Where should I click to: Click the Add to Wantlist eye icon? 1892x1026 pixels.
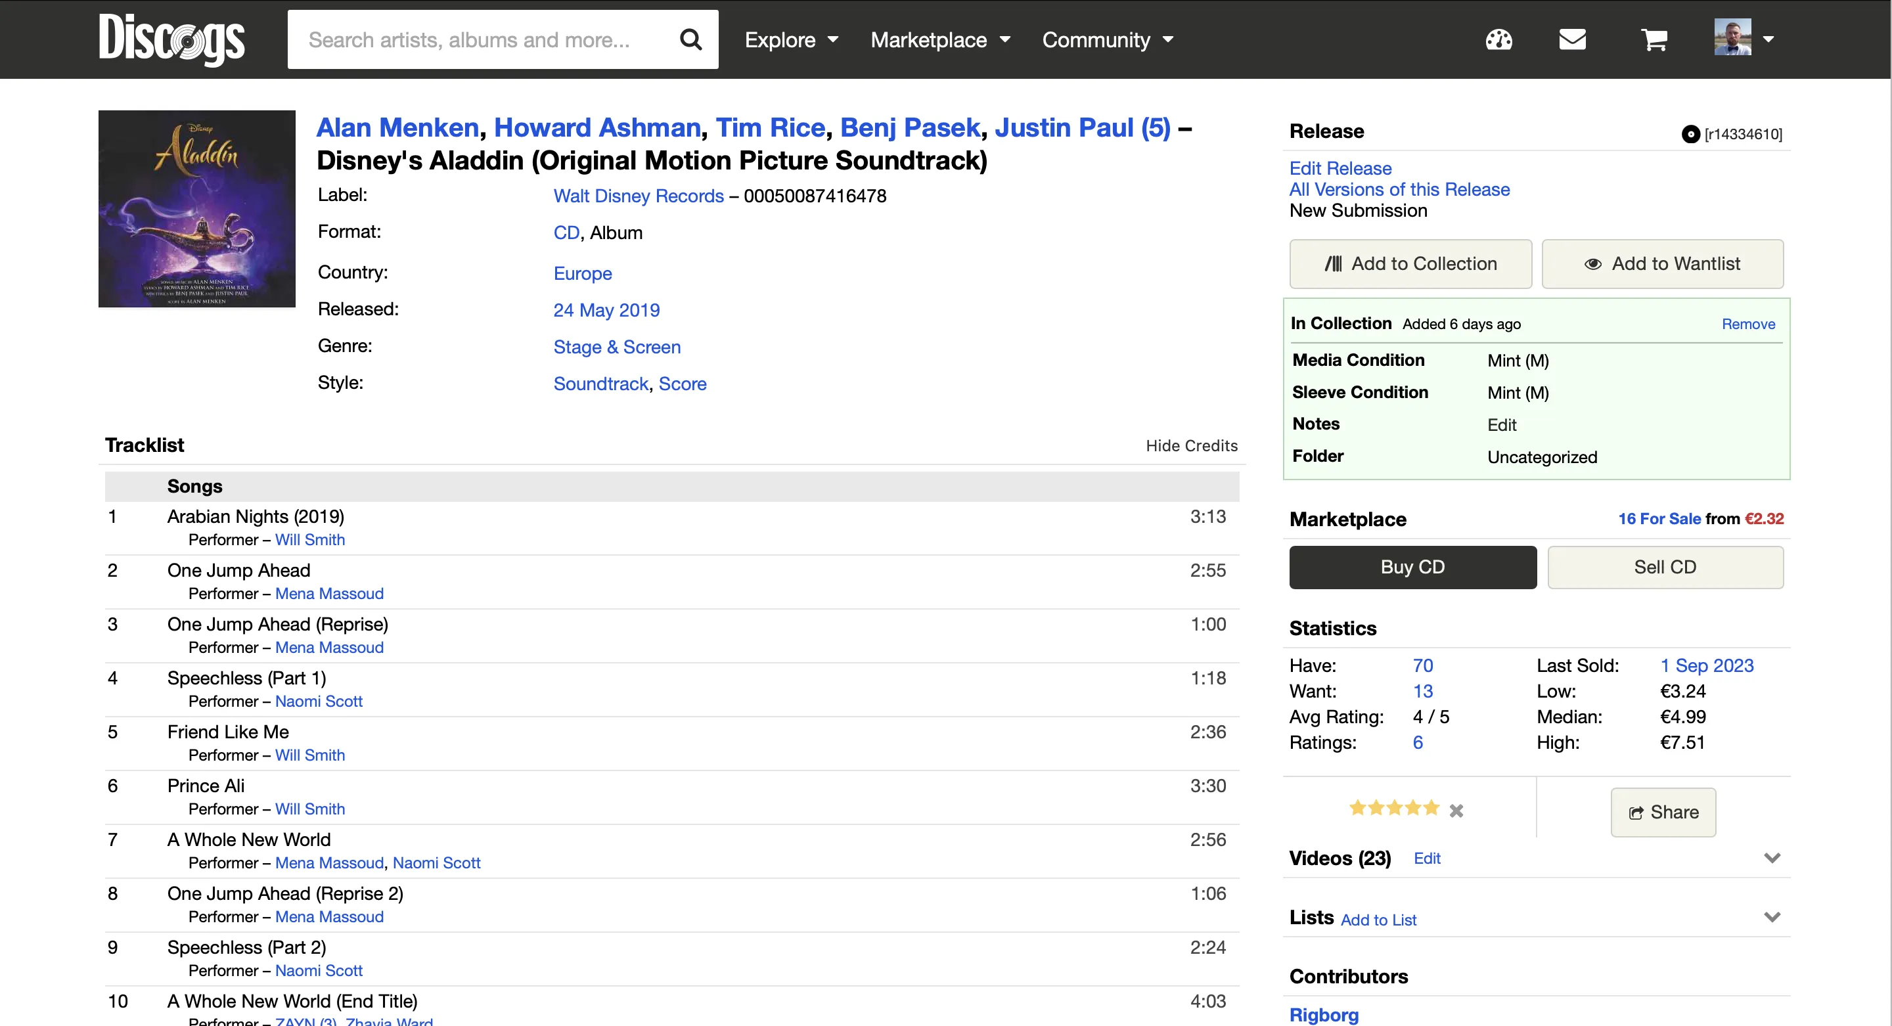[1594, 263]
